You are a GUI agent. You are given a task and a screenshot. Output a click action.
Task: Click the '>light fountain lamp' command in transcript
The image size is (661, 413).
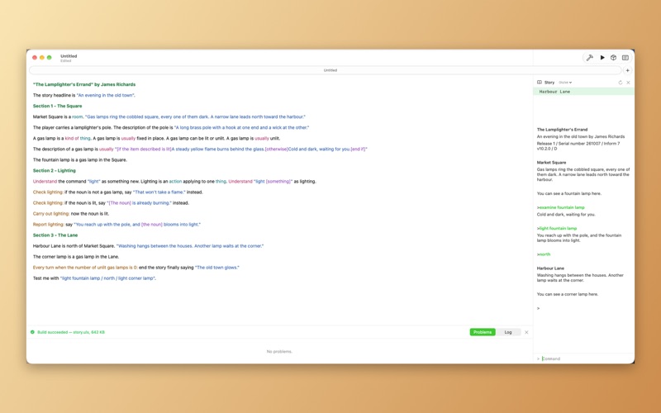(557, 229)
